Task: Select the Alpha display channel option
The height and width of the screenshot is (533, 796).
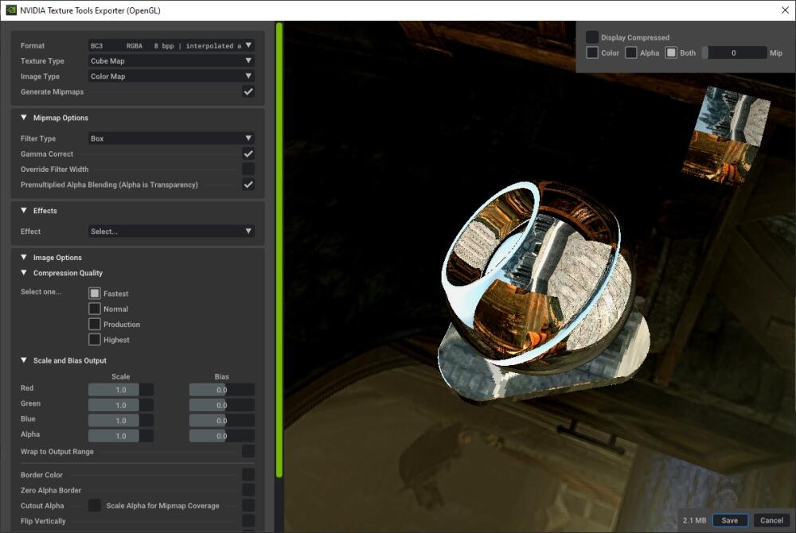Action: click(x=631, y=53)
